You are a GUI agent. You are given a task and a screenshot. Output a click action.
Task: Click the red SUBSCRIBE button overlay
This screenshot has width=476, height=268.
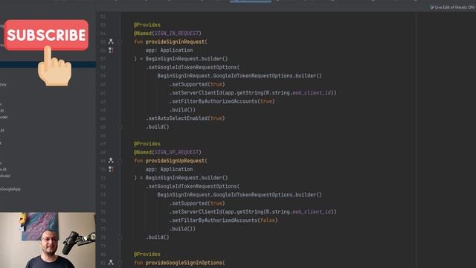pos(46,35)
